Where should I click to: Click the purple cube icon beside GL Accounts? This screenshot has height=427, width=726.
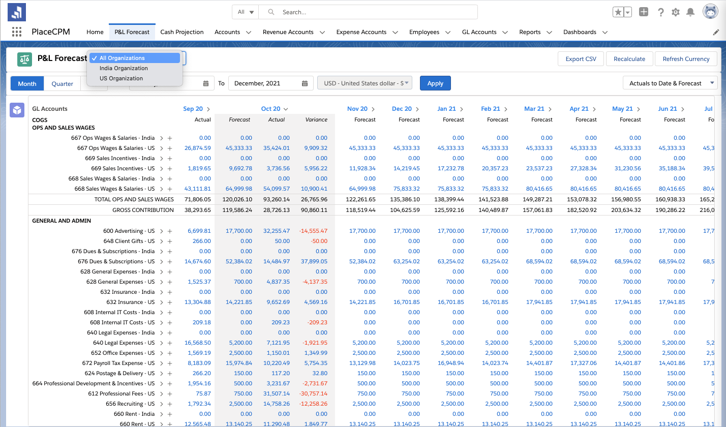pos(17,110)
